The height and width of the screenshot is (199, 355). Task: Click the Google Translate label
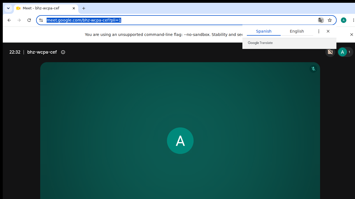(x=260, y=43)
